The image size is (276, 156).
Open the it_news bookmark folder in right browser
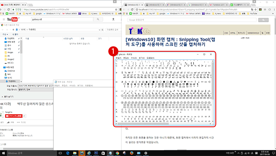click(x=216, y=13)
